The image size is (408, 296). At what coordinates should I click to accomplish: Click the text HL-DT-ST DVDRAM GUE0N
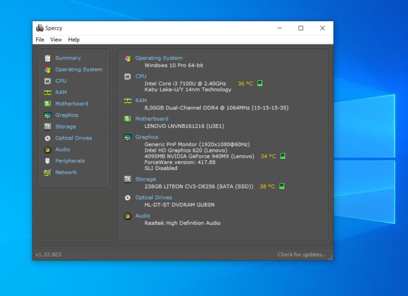coord(180,205)
